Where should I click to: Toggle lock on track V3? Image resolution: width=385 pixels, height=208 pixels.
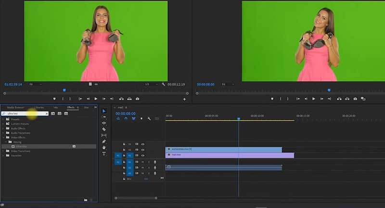pos(124,144)
